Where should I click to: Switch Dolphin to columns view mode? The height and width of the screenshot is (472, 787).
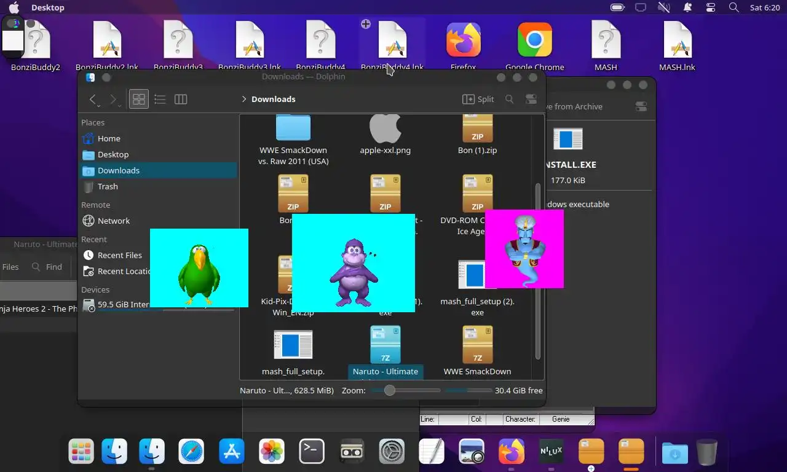(181, 99)
